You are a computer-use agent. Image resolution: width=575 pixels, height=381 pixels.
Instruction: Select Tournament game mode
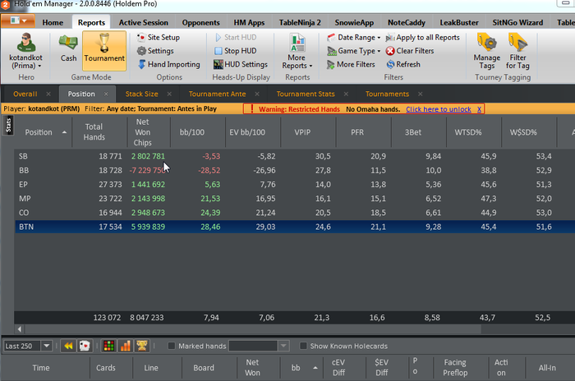click(x=104, y=50)
